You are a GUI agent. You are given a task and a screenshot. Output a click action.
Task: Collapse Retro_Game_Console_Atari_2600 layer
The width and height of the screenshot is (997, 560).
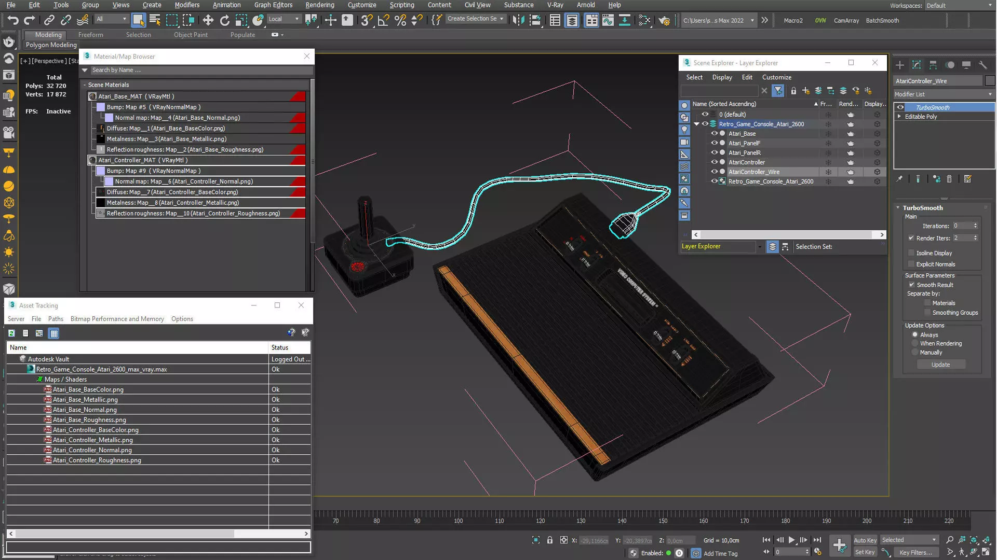pyautogui.click(x=696, y=124)
